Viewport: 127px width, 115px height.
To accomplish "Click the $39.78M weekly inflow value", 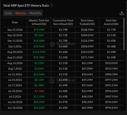I will click(39, 58).
